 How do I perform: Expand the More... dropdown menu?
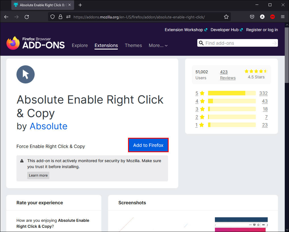tap(158, 45)
